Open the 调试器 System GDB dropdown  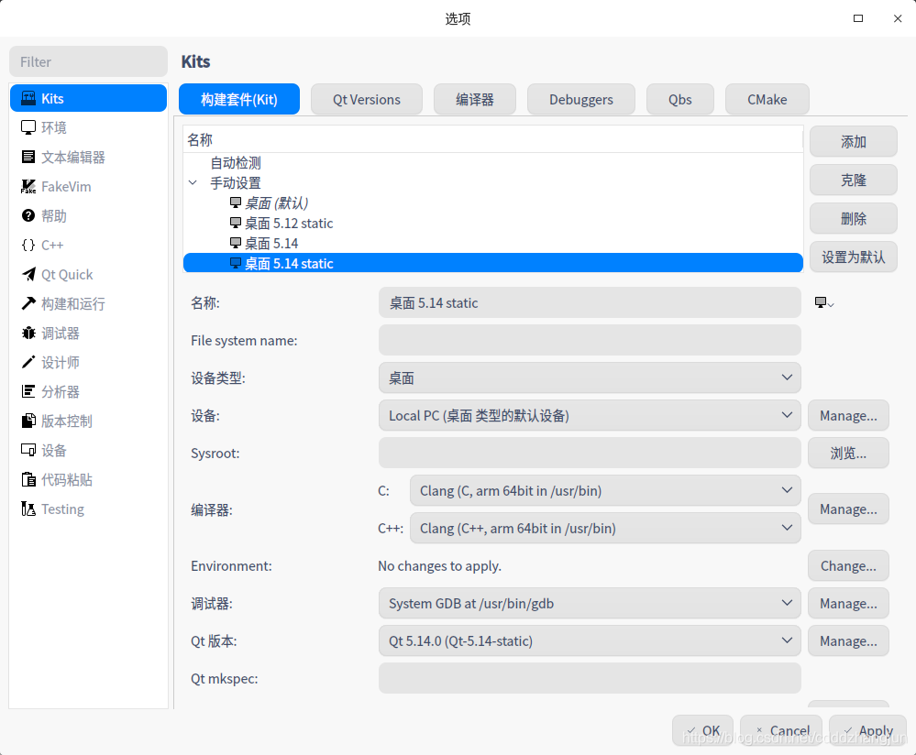click(590, 603)
